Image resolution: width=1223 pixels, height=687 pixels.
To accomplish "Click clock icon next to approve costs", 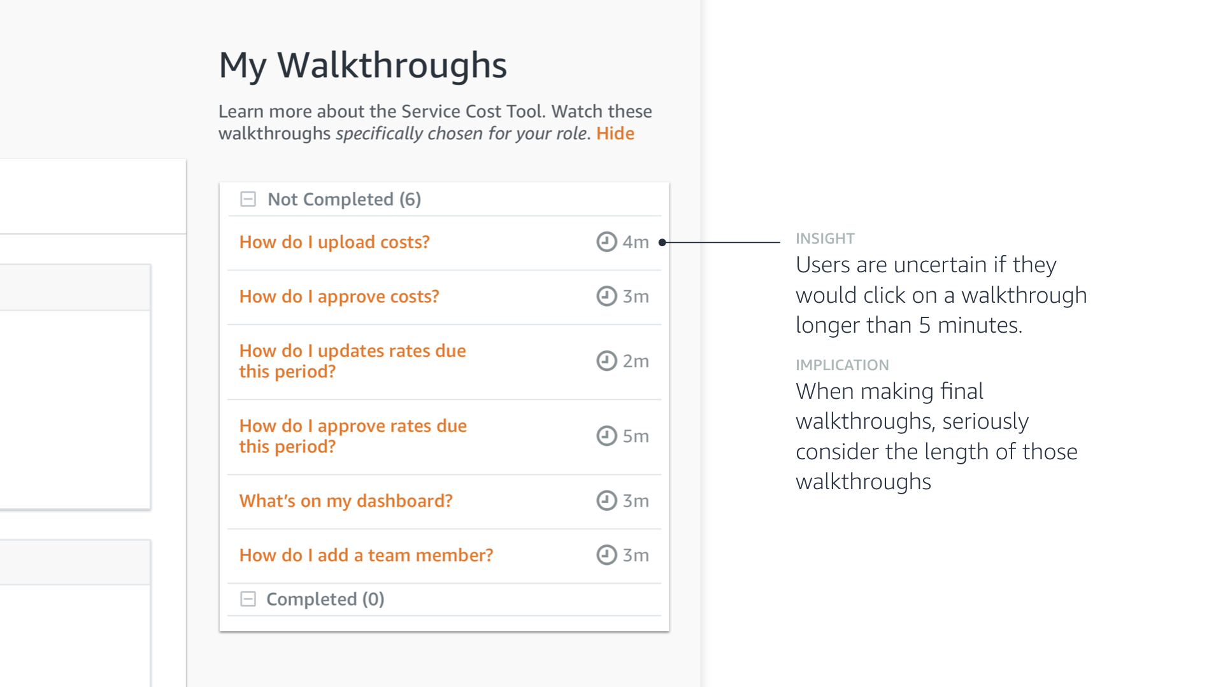I will pyautogui.click(x=606, y=296).
